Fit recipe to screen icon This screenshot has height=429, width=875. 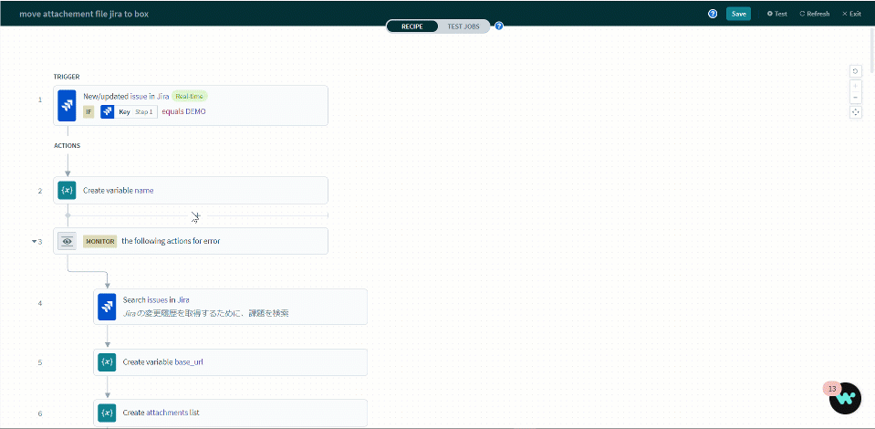tap(855, 112)
